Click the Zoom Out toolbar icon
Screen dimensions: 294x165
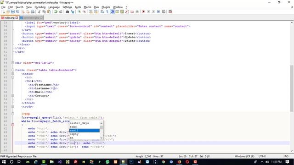(84, 11)
